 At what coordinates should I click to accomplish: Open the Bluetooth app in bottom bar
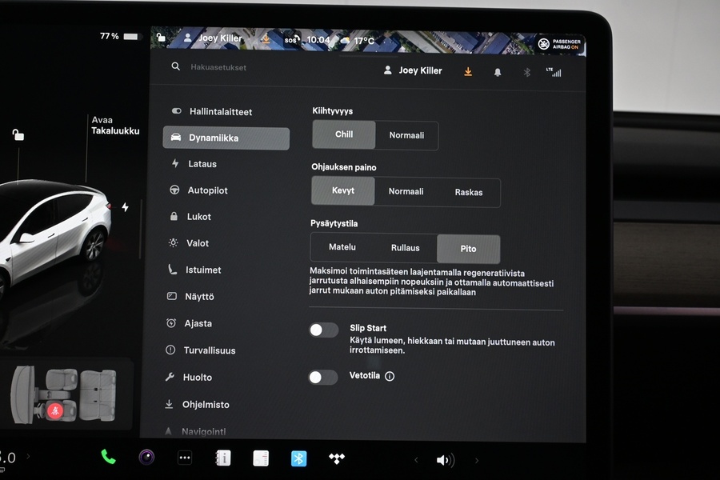(x=298, y=458)
